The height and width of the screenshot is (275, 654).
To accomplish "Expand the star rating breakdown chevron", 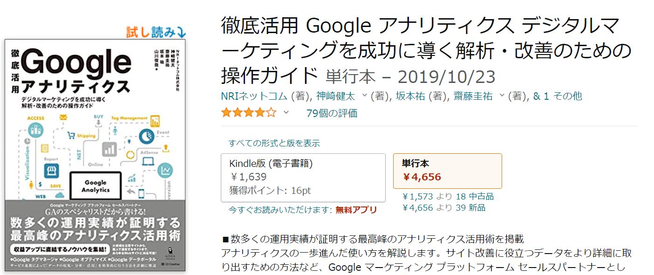I will tap(286, 112).
